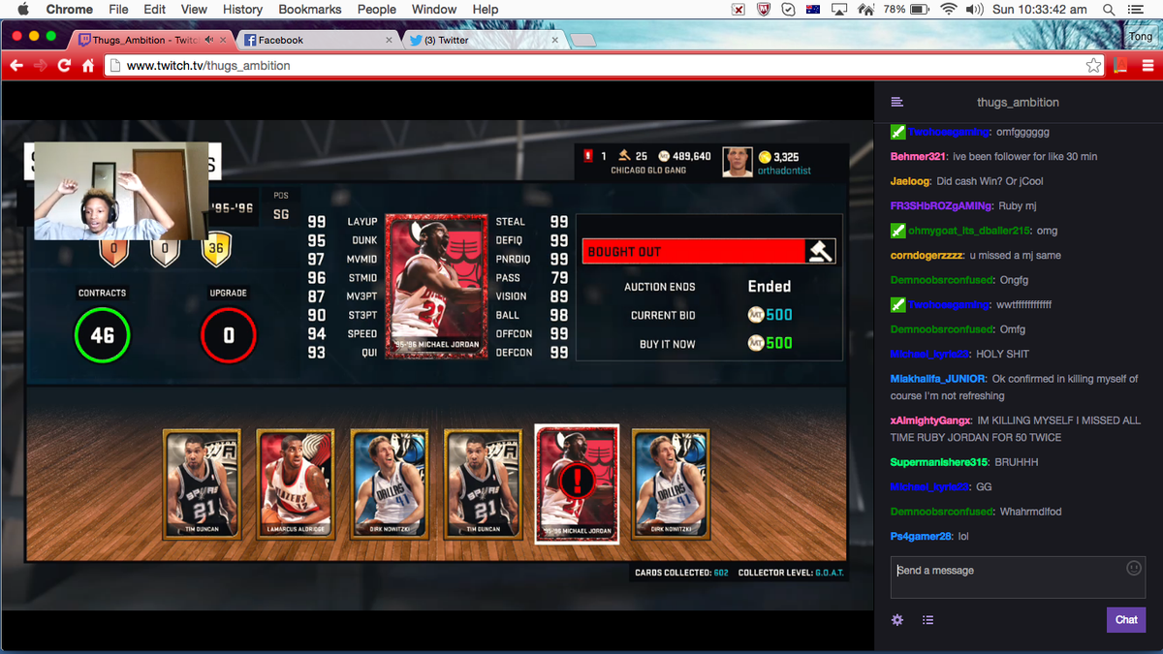1163x654 pixels.
Task: Click the red Upgrade 0 circle
Action: (229, 335)
